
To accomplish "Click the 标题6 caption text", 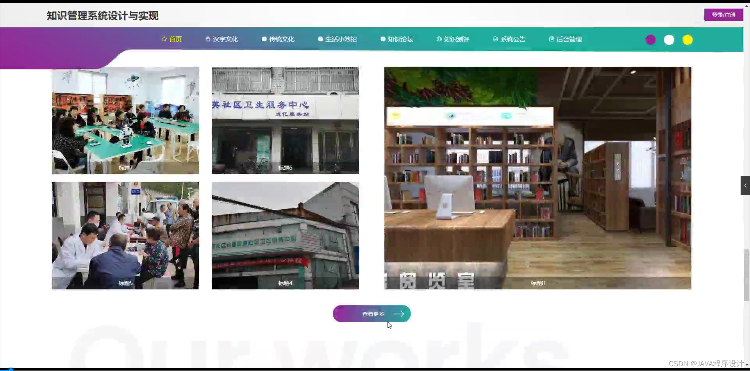I will click(285, 168).
